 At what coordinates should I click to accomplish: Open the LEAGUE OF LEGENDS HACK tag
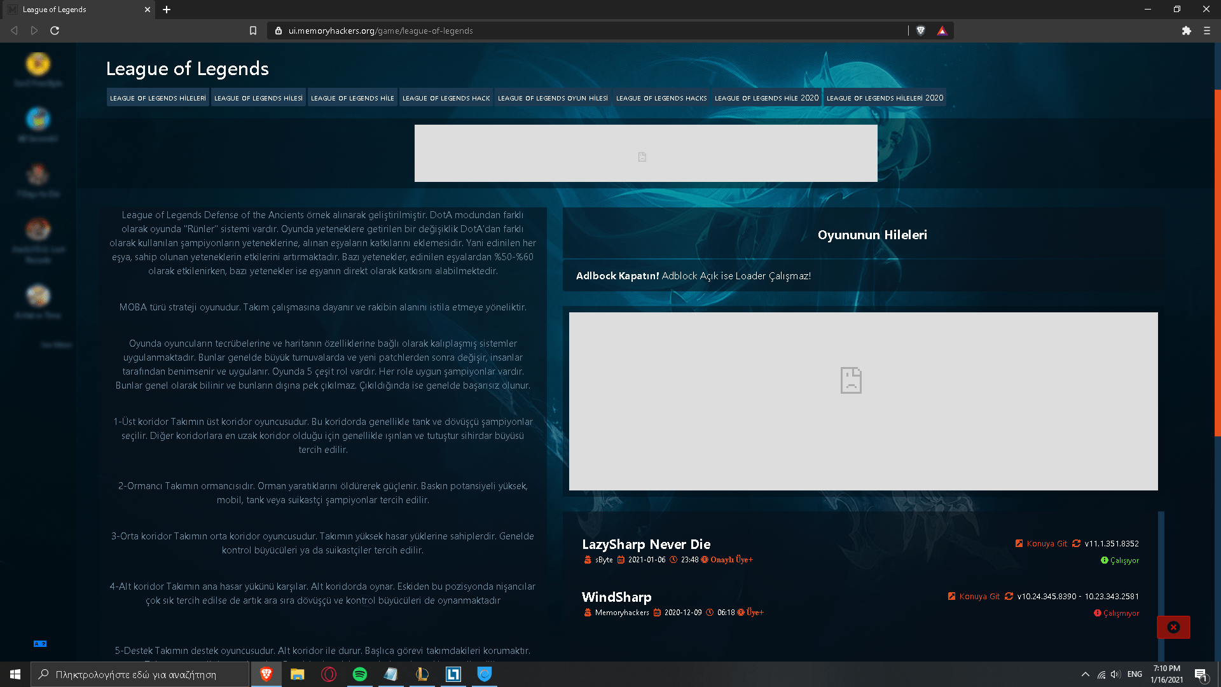(446, 98)
